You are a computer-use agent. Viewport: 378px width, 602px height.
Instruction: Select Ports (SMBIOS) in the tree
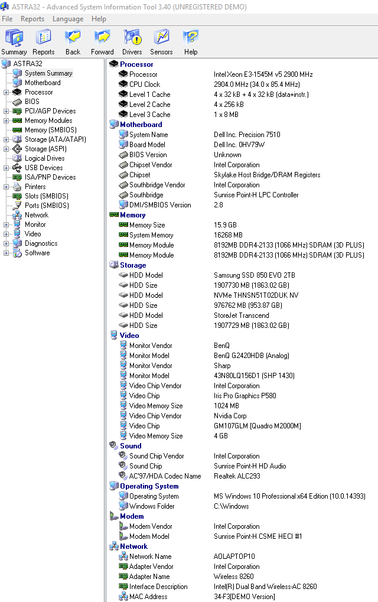(47, 206)
